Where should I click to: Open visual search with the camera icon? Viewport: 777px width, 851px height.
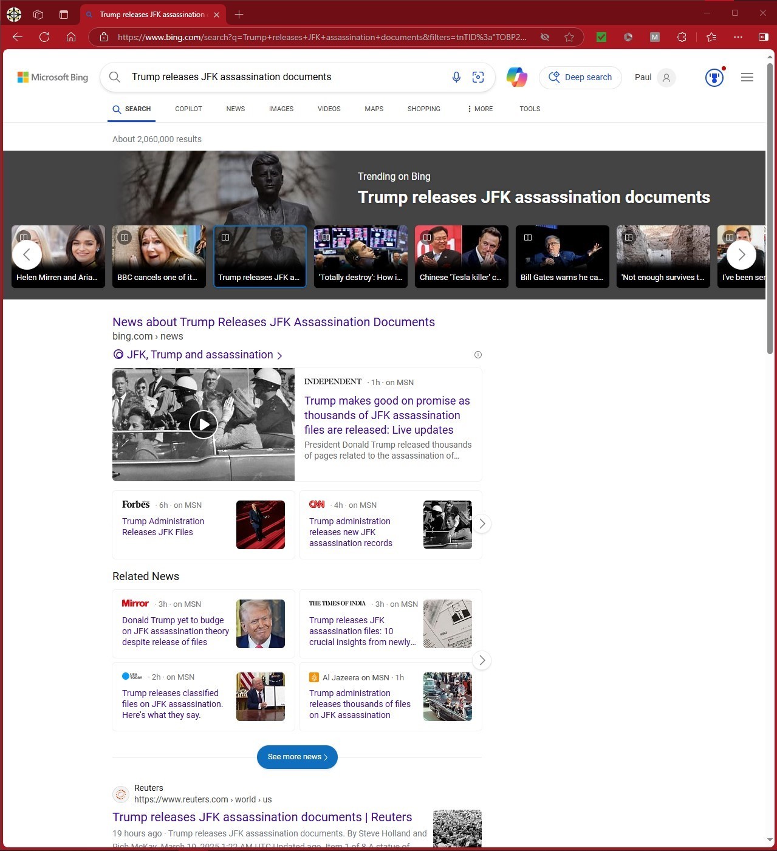[x=478, y=77]
